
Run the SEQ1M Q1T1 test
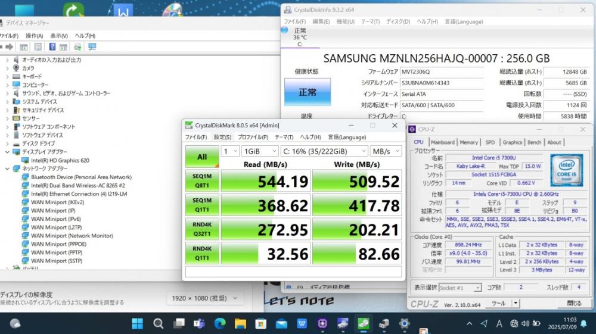tap(202, 205)
